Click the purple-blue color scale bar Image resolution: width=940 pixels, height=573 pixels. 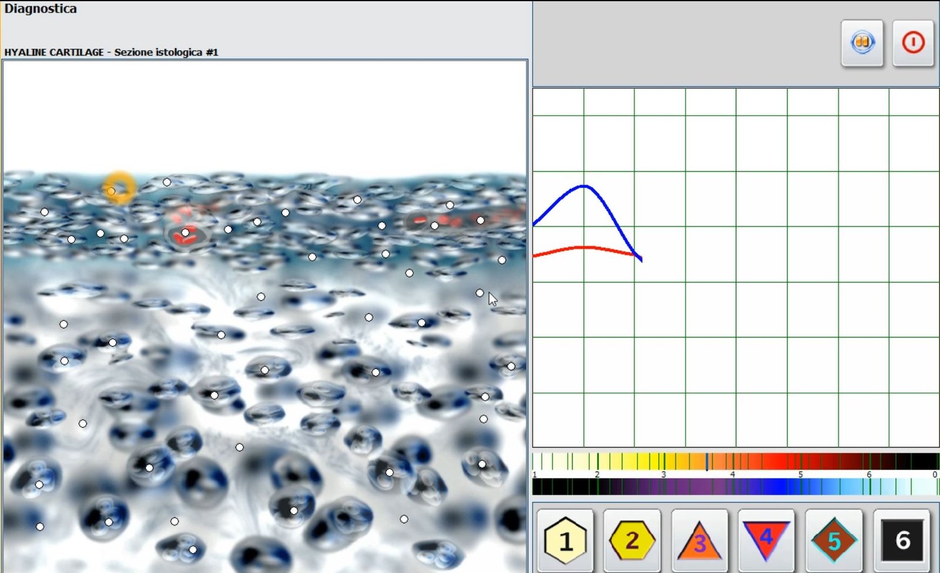pyautogui.click(x=736, y=487)
